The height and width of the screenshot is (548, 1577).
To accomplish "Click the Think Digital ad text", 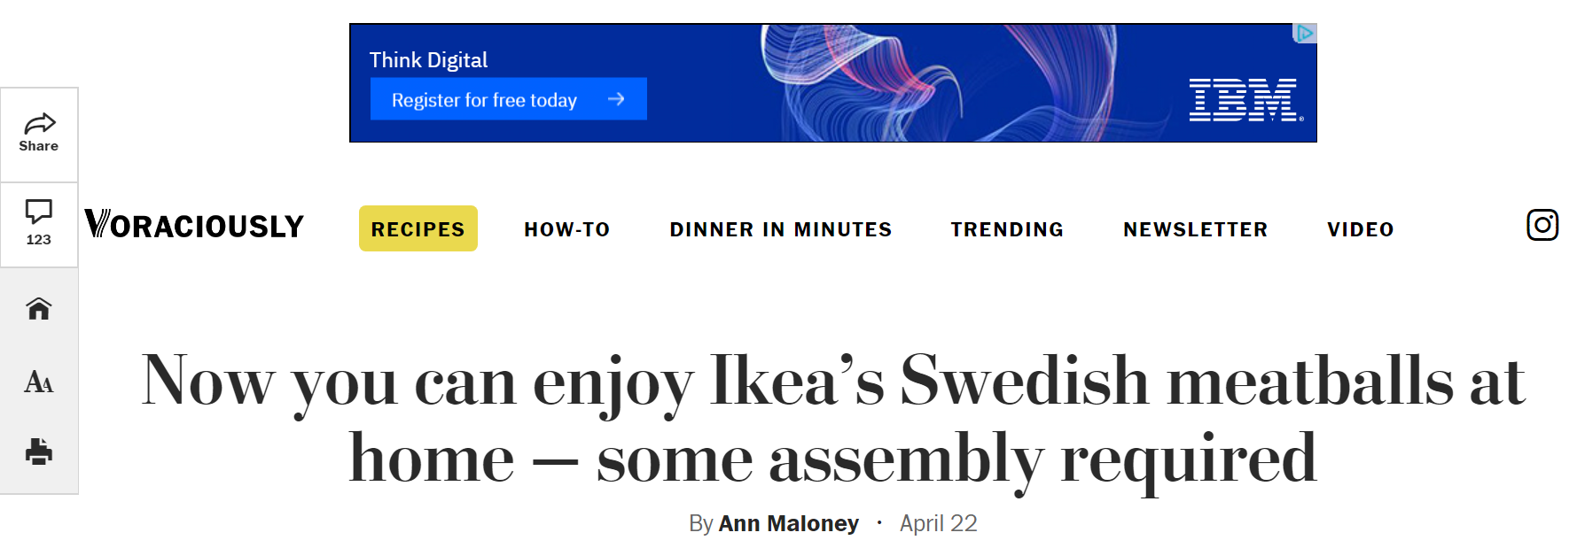I will click(x=428, y=60).
